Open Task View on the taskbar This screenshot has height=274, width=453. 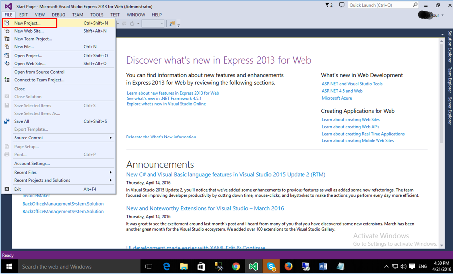click(149, 266)
